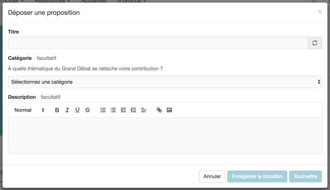
Task: Click the Annuler button
Action: point(212,176)
